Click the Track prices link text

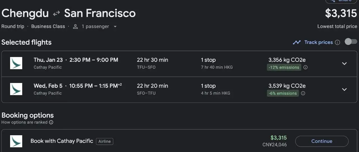click(318, 42)
